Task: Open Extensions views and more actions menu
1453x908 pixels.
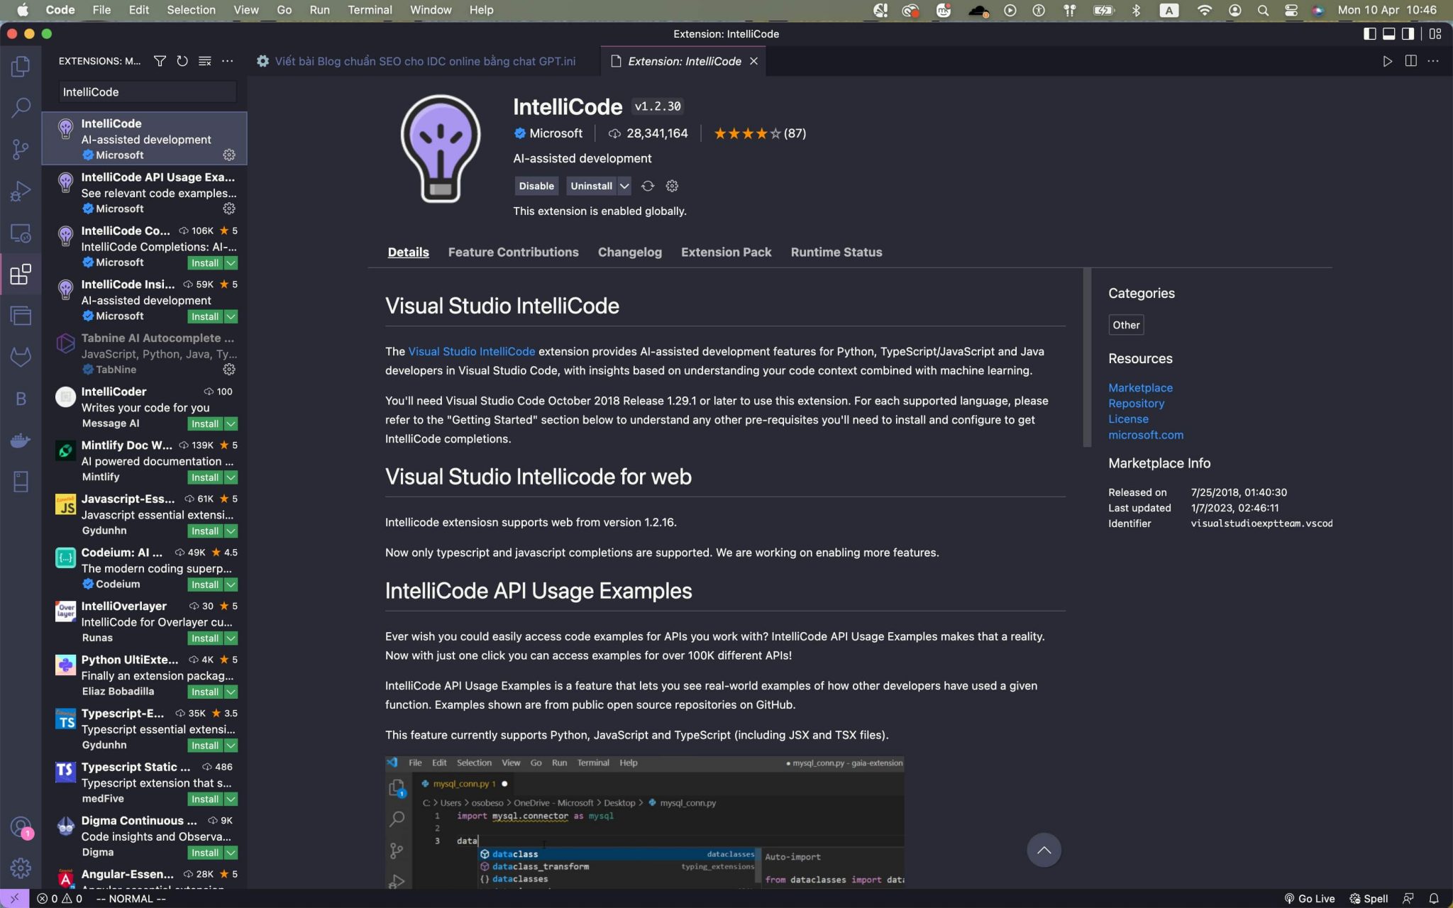Action: (227, 61)
